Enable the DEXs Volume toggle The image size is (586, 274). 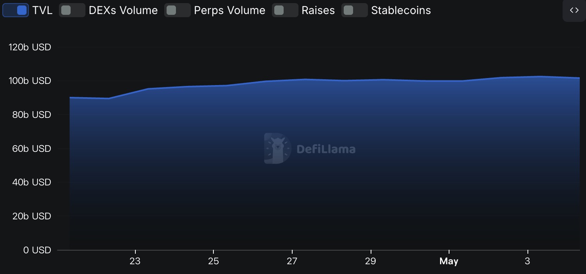click(72, 10)
